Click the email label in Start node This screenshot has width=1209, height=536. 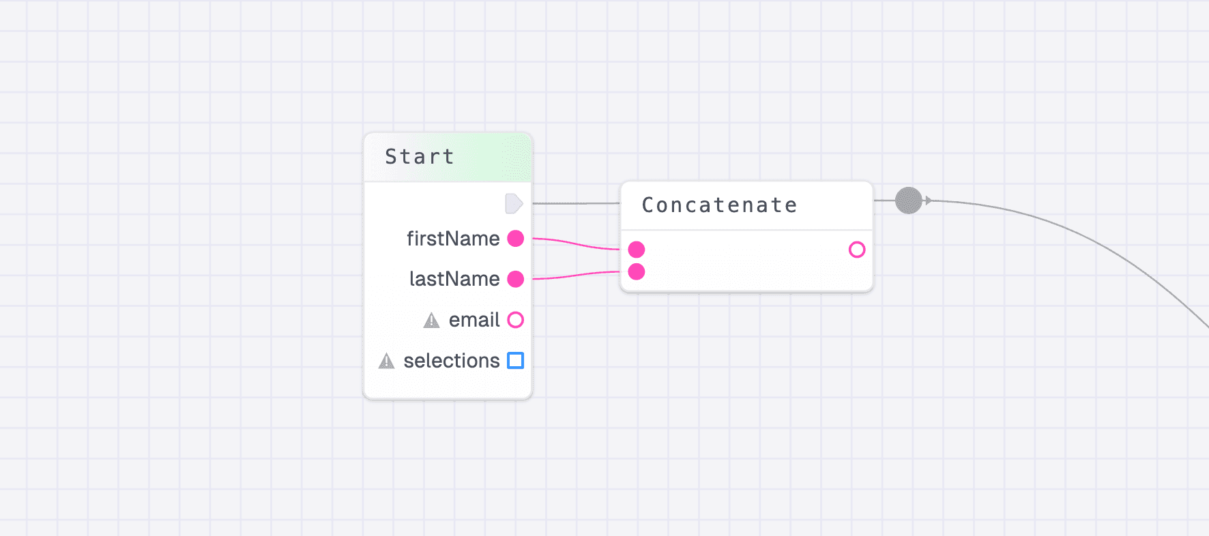(x=474, y=320)
